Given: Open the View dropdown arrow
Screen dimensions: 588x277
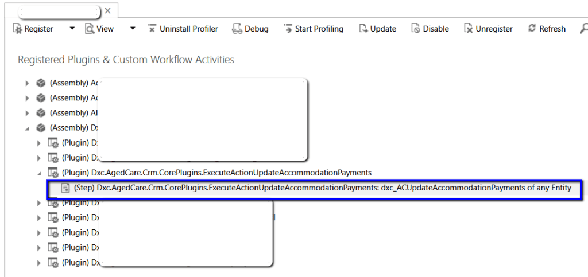Looking at the screenshot, I should (133, 28).
